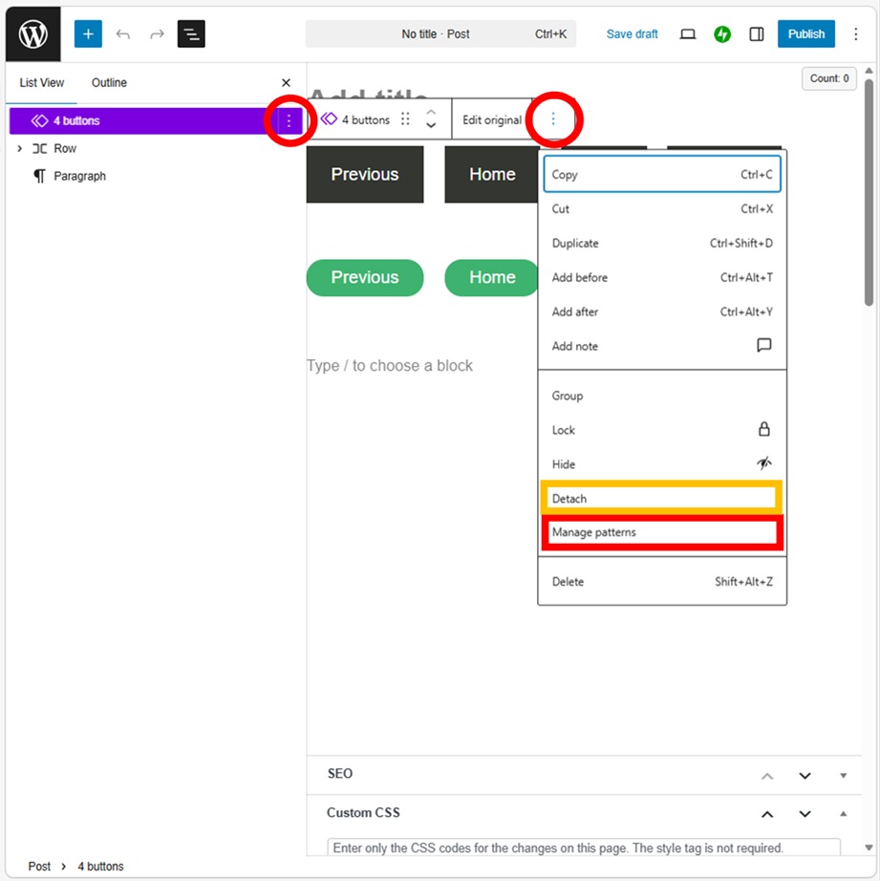880x881 pixels.
Task: Click the green Jetpack lightning icon
Action: point(722,34)
